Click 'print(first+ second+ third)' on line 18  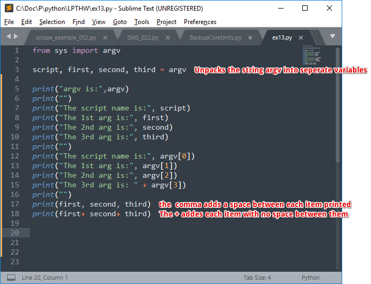pyautogui.click(x=92, y=214)
